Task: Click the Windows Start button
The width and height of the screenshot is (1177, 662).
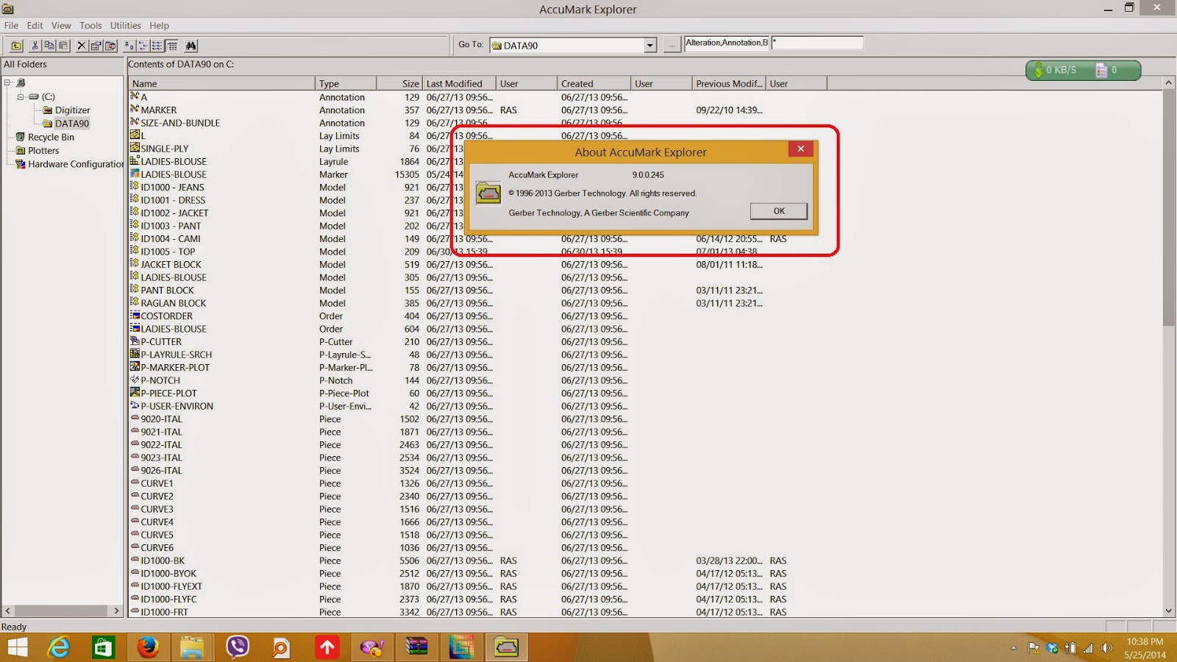Action: tap(16, 647)
